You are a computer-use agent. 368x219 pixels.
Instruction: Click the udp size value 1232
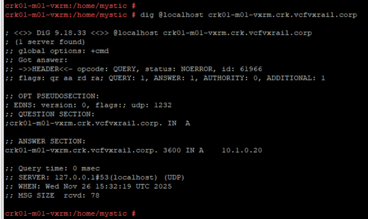(x=163, y=105)
